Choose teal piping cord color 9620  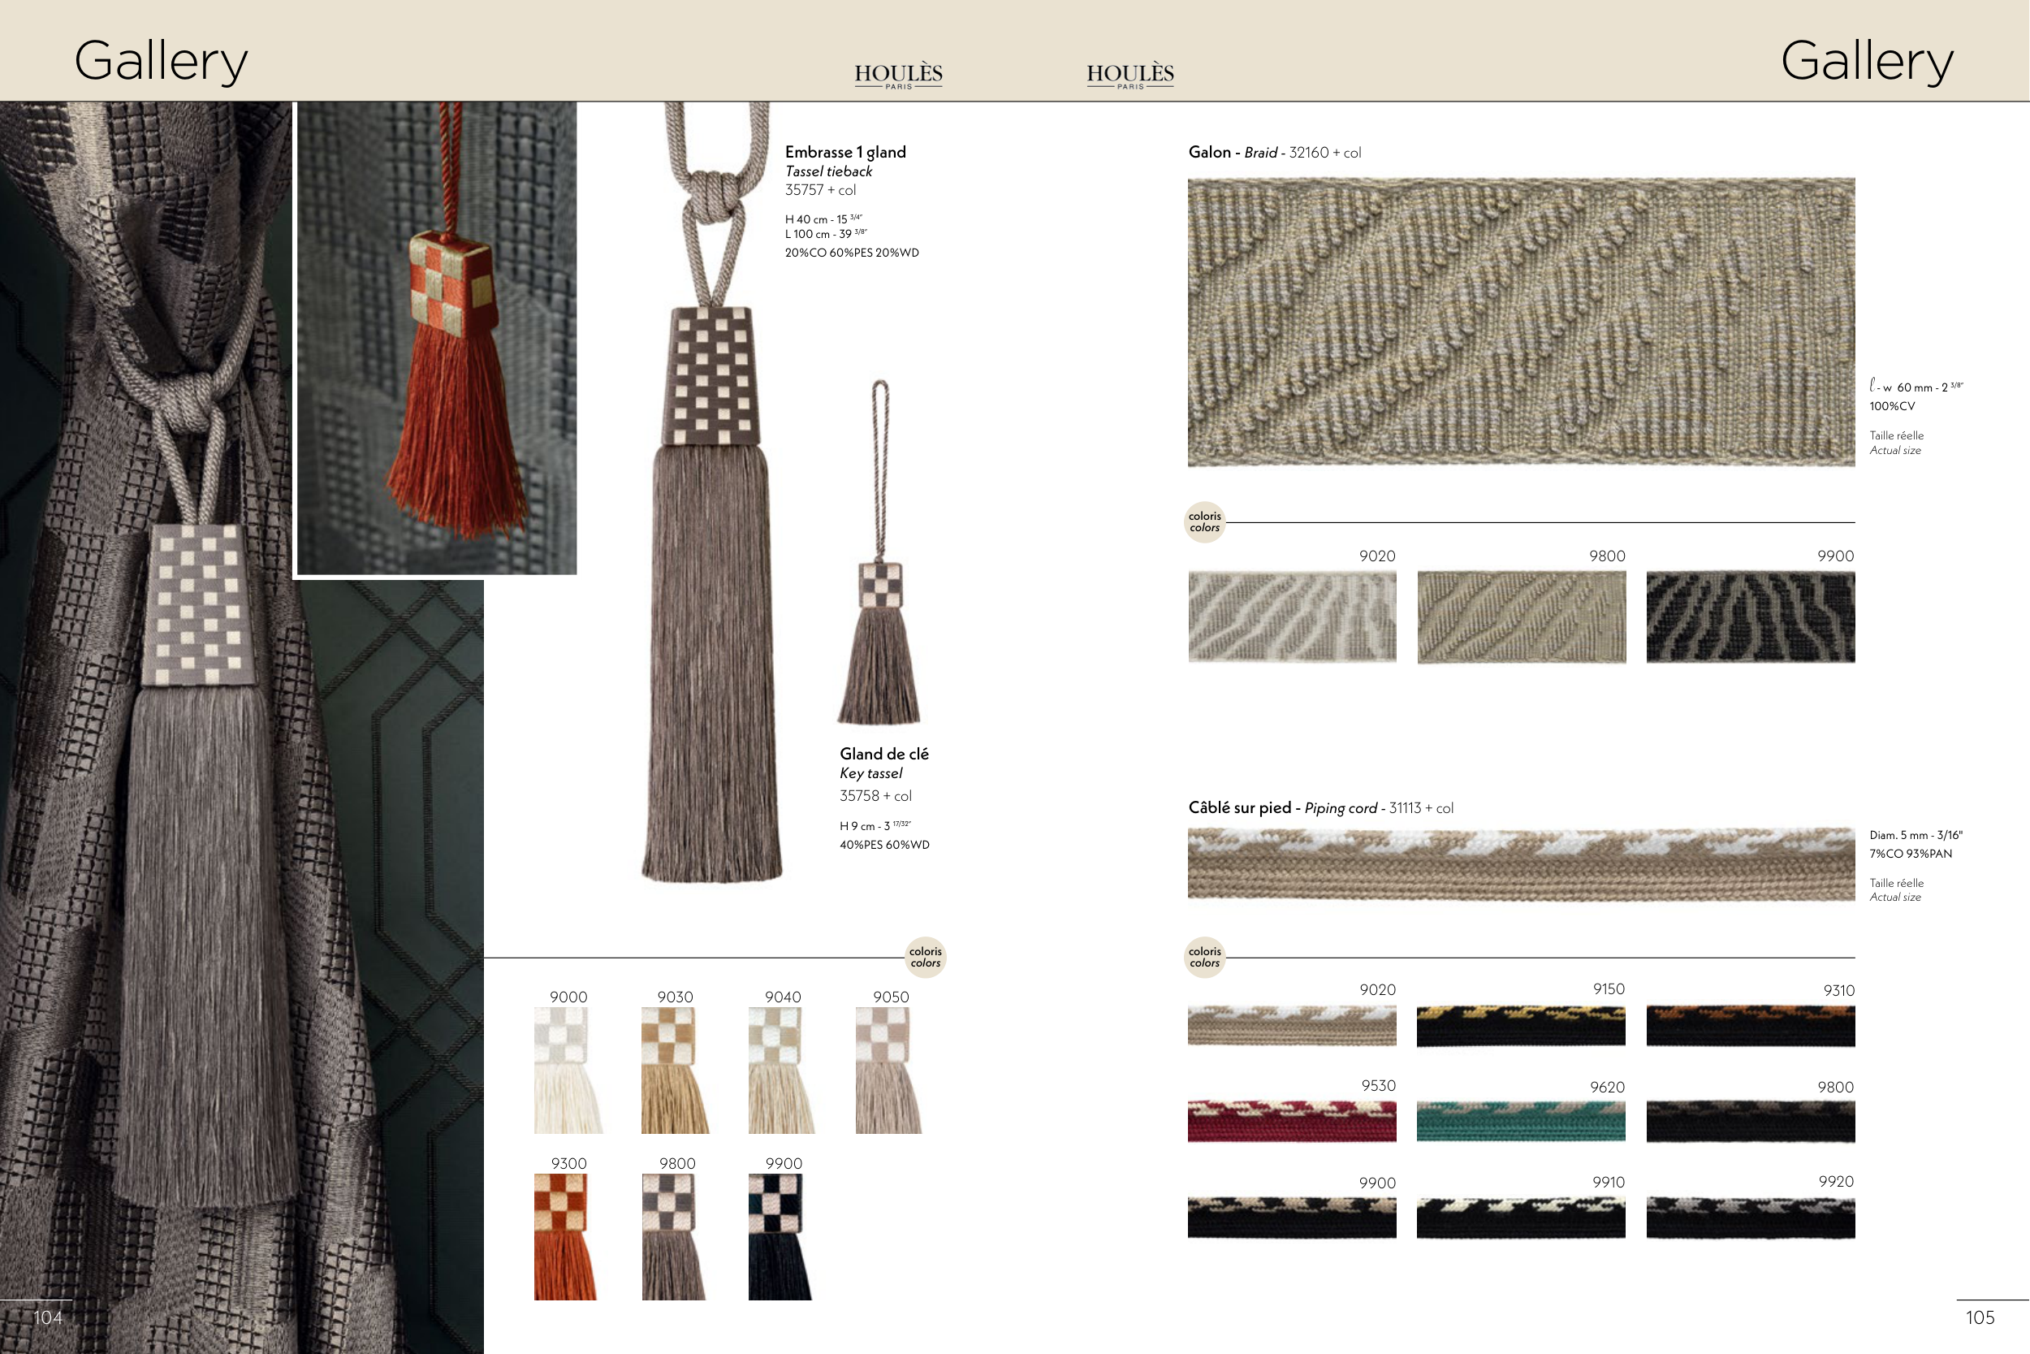1520,1121
